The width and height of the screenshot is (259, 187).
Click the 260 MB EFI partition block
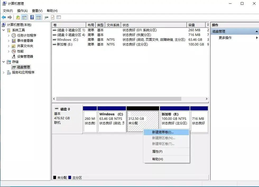(x=90, y=119)
